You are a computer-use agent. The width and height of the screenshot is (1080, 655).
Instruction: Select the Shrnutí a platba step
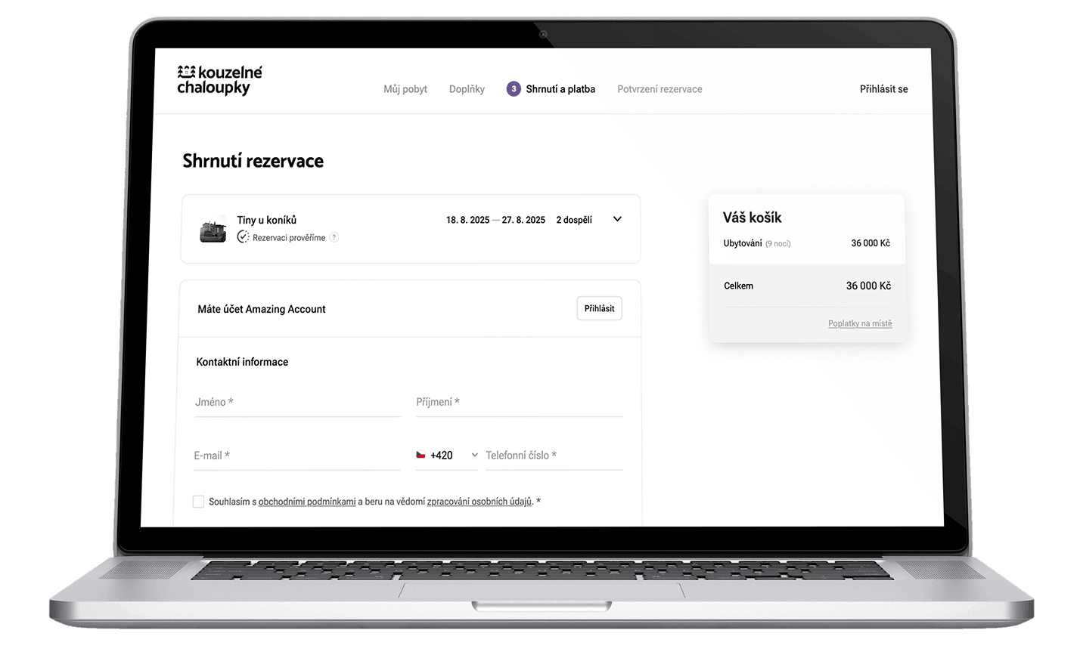coord(560,89)
